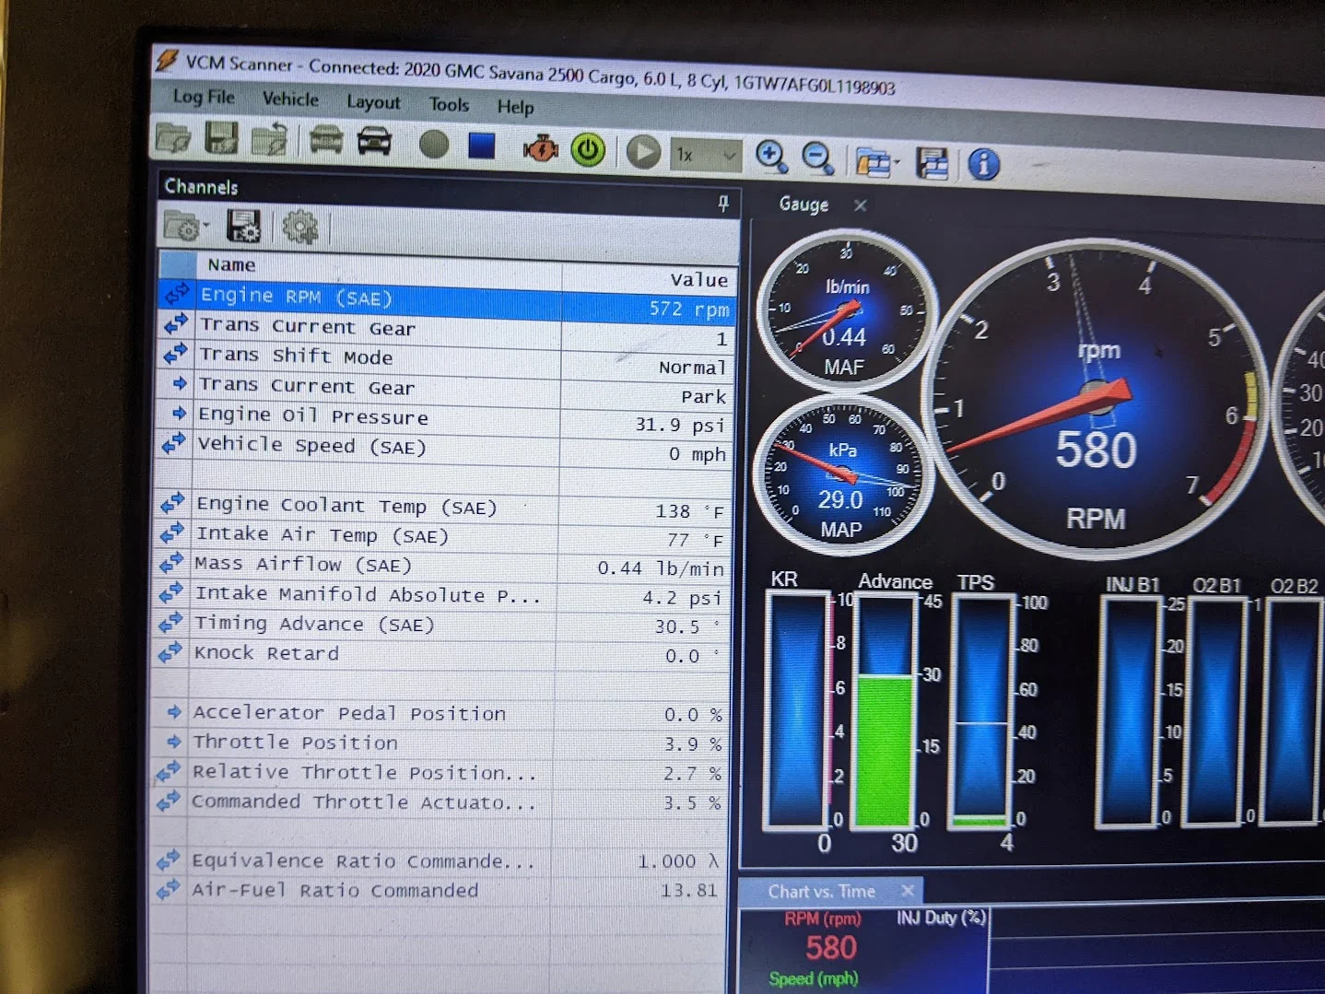
Task: Click the 31.9 psi value cell
Action: [x=646, y=425]
